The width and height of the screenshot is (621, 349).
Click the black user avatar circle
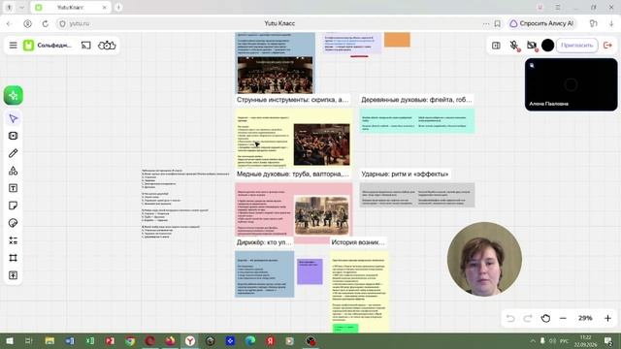point(547,46)
